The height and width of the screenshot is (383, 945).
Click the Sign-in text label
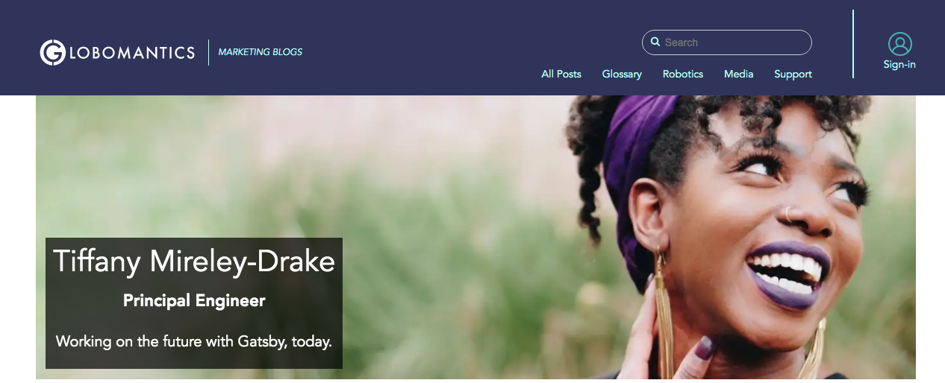point(899,64)
